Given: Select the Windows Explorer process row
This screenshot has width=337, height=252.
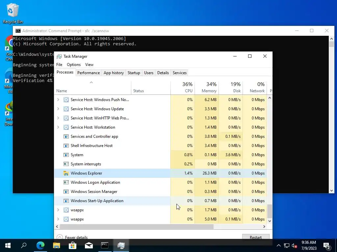Looking at the screenshot, I should pyautogui.click(x=161, y=173).
